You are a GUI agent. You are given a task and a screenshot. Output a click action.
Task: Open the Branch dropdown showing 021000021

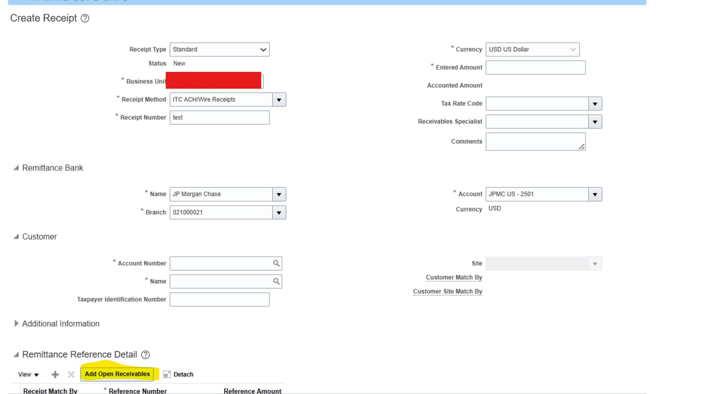click(x=279, y=212)
